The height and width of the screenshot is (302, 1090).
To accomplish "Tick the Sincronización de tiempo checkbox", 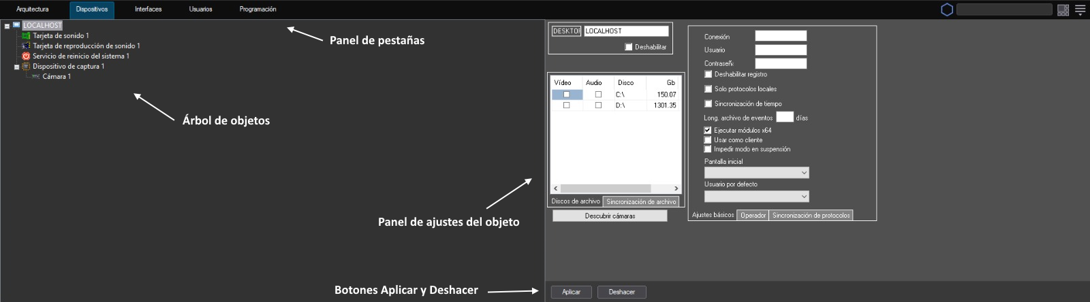I will point(708,103).
